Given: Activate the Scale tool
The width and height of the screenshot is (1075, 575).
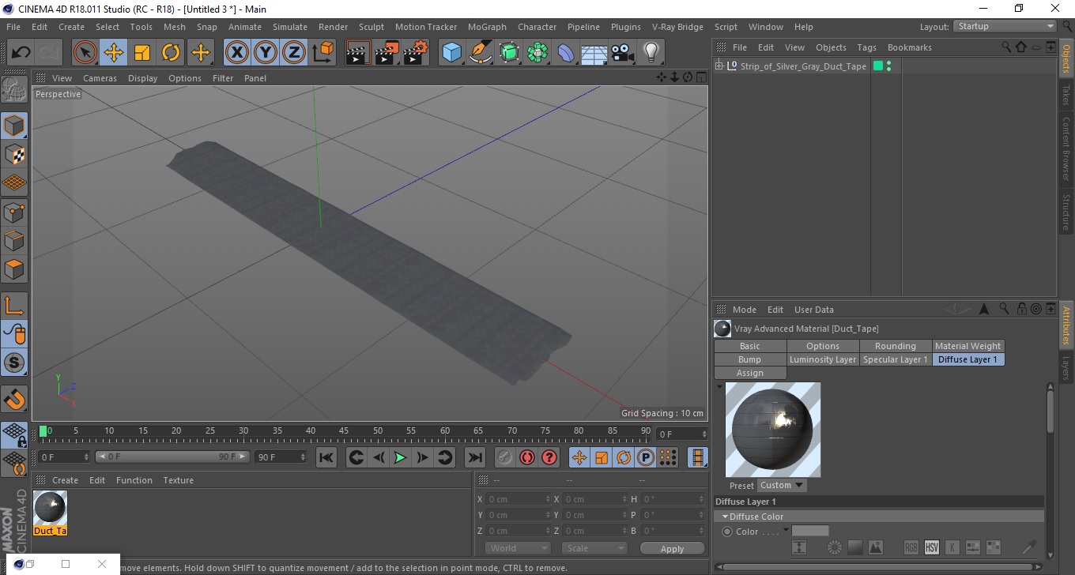Looking at the screenshot, I should coord(142,53).
